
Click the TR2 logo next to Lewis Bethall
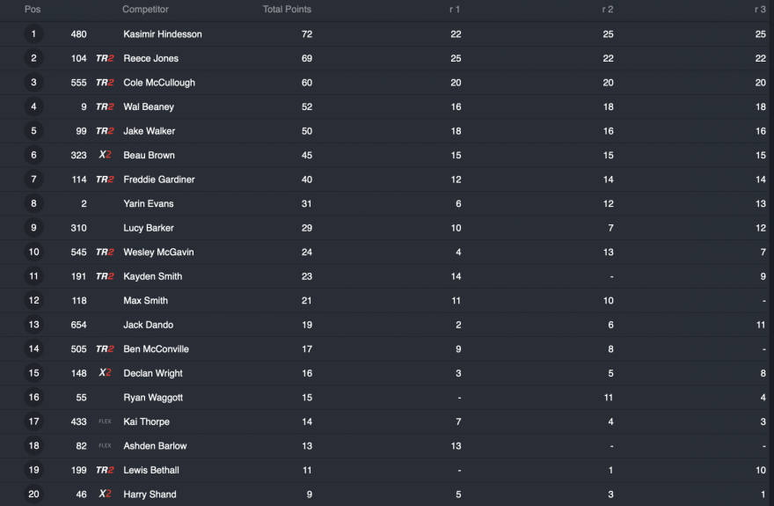(105, 470)
